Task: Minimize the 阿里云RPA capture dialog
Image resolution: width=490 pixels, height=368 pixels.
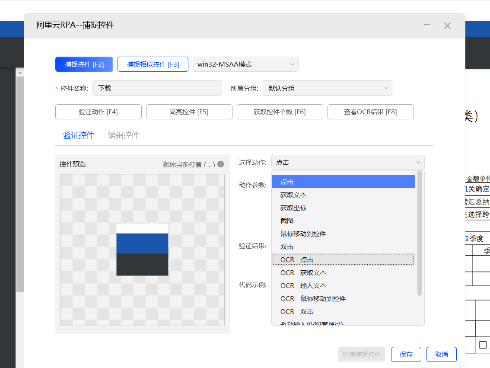Action: (427, 25)
